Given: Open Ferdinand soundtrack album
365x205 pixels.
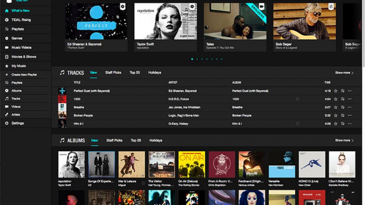Looking at the screenshot, I should click(252, 165).
